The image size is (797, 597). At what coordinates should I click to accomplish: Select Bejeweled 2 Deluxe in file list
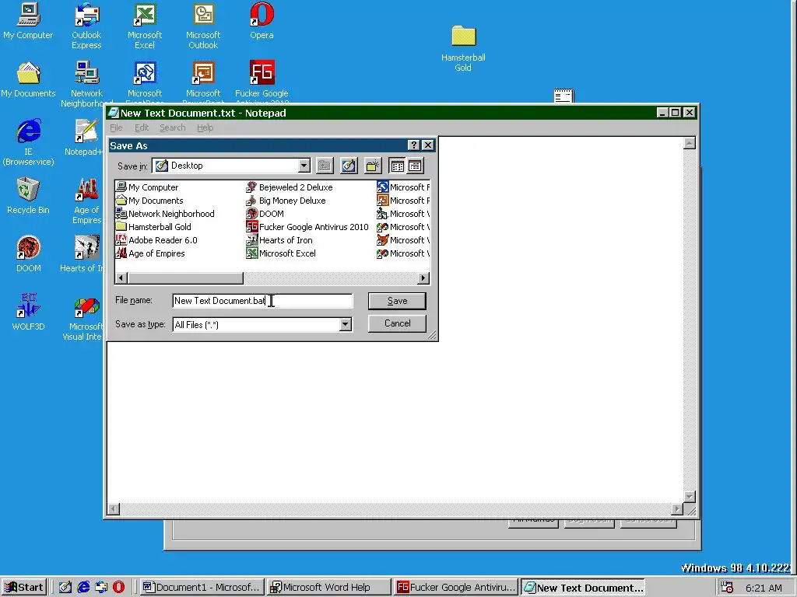click(x=290, y=187)
